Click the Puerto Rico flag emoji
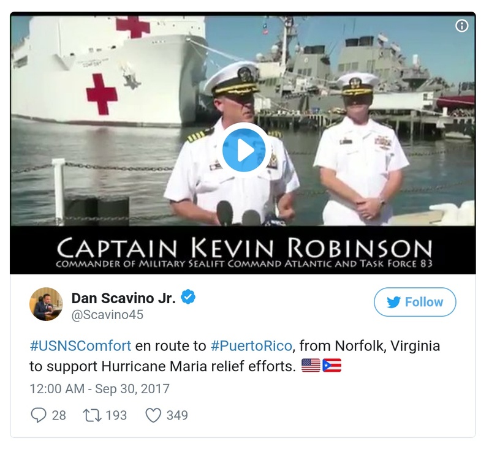The height and width of the screenshot is (452, 489). 332,366
